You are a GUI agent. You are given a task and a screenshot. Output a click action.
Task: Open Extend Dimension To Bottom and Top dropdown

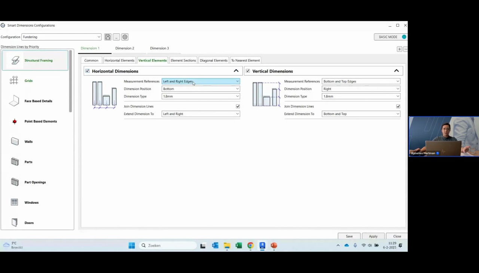pos(361,114)
